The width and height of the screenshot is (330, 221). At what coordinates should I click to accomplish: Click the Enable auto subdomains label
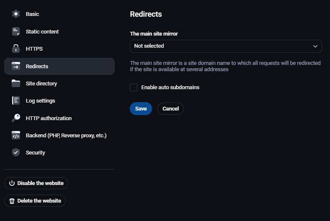[170, 87]
